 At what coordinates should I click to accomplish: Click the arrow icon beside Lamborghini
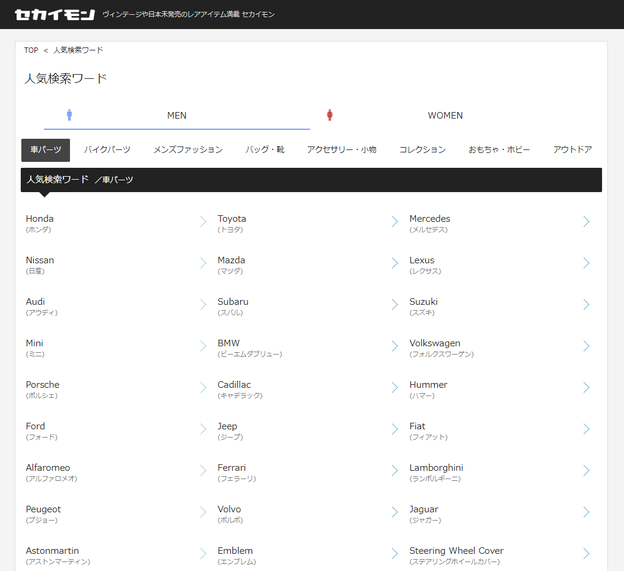tap(586, 471)
